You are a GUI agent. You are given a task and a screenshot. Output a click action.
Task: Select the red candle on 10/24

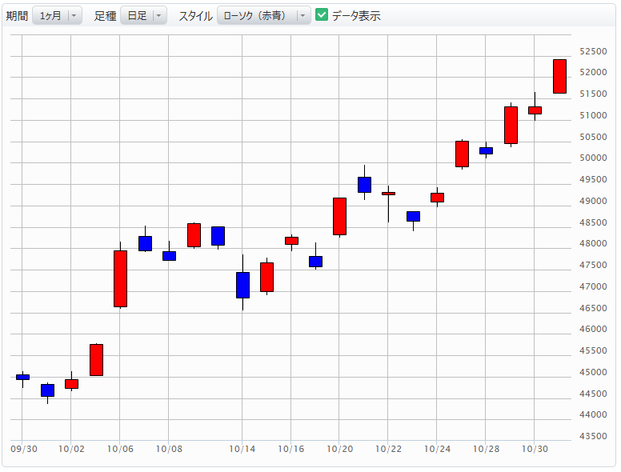(x=437, y=198)
